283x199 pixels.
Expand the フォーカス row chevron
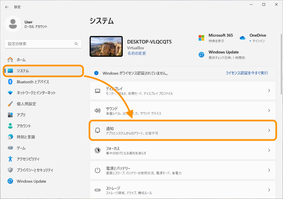pos(269,150)
